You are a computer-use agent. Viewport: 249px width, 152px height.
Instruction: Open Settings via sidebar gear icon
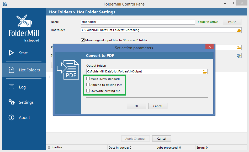tap(11, 102)
